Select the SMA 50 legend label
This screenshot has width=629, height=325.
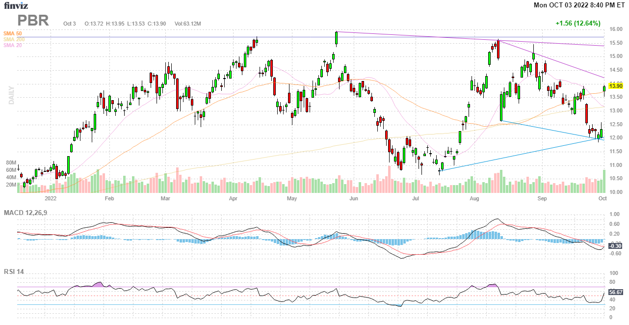[x=12, y=33]
